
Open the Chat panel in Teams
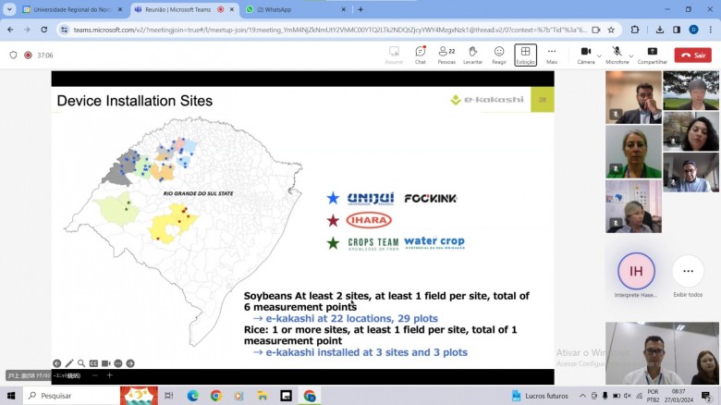tap(420, 54)
